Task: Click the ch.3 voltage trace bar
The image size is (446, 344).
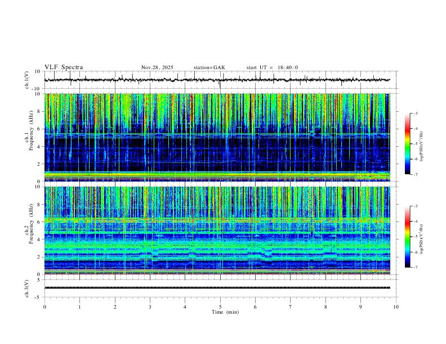Action: point(217,288)
